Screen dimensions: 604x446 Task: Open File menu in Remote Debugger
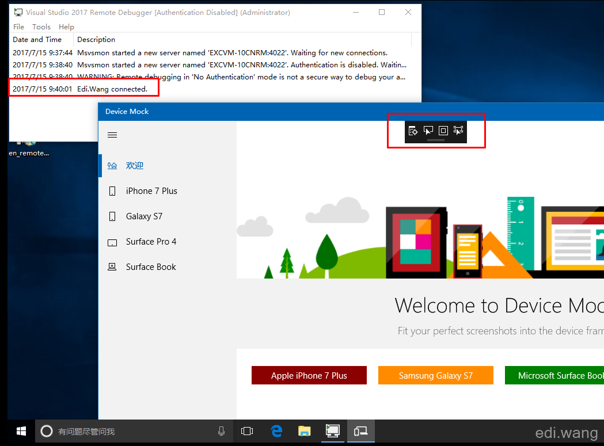18,27
